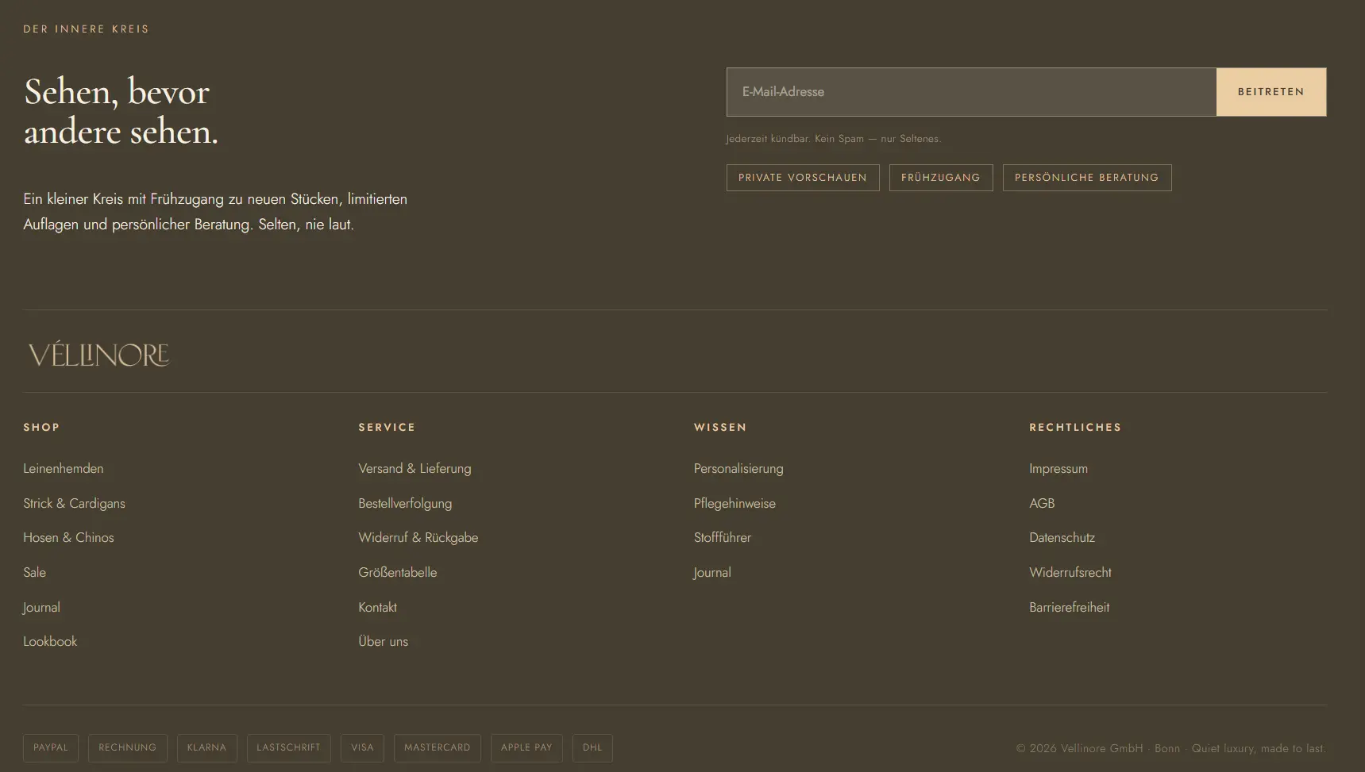This screenshot has height=772, width=1365.
Task: Click the LASTSCHRIFT payment badge
Action: [289, 748]
